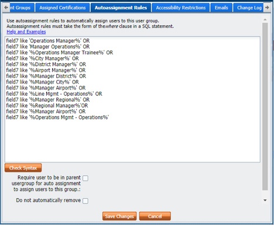
Task: Click the '%City Manager%' rule line
Action: 43,58
